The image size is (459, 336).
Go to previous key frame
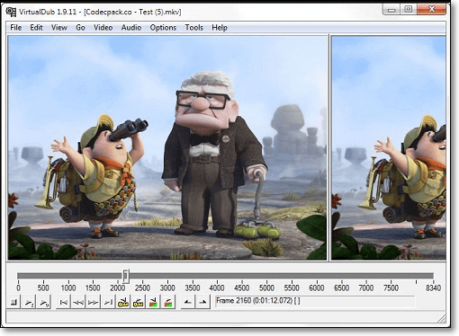[123, 302]
